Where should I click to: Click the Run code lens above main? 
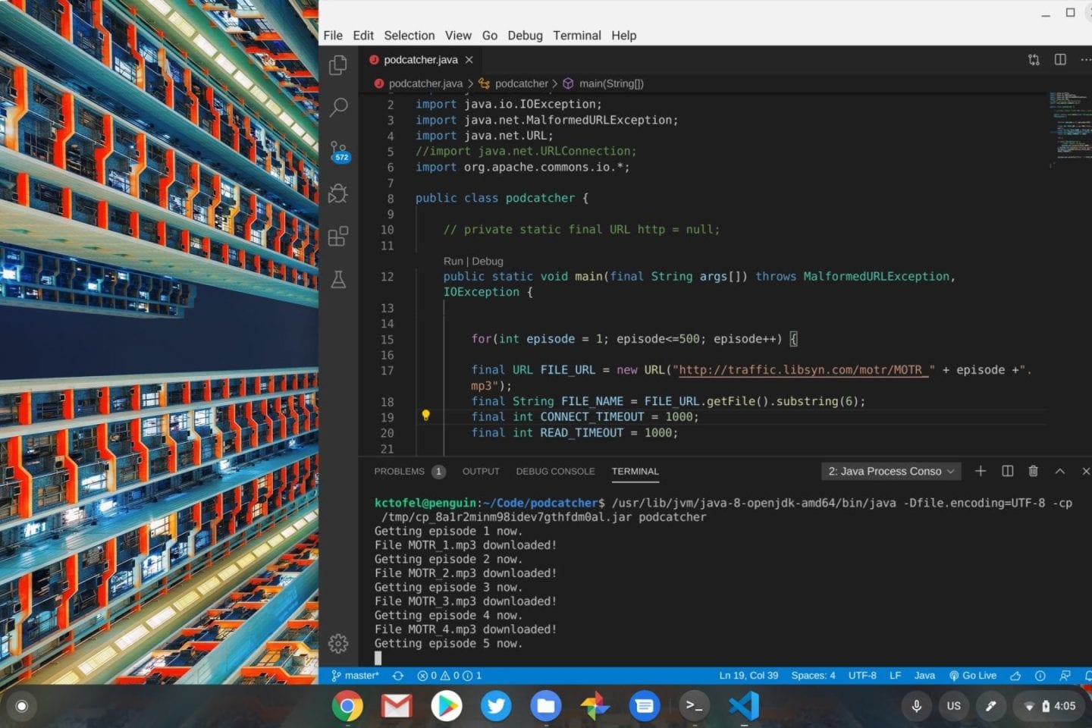(x=453, y=261)
